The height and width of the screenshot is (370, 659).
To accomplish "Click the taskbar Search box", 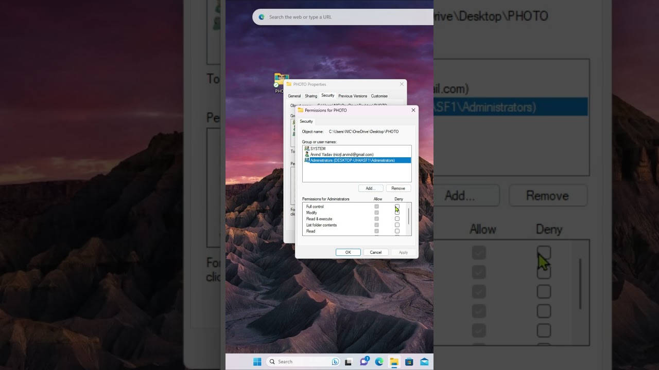I will point(303,362).
